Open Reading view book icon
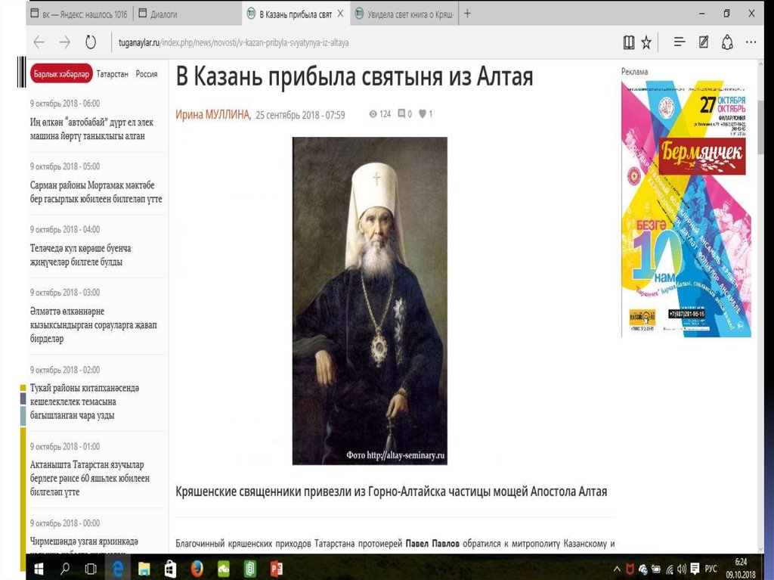 click(629, 42)
